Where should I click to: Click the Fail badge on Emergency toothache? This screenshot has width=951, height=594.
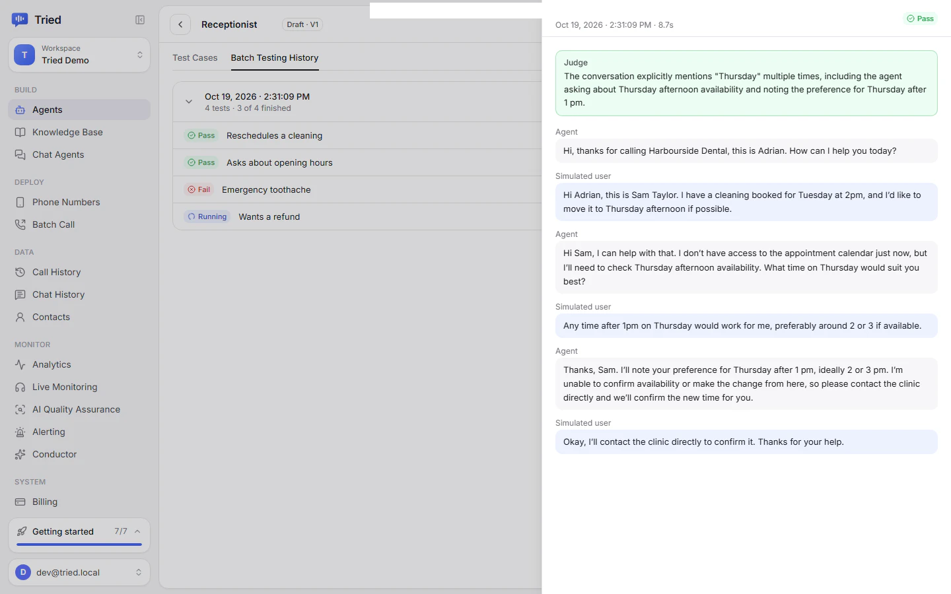[x=199, y=189]
